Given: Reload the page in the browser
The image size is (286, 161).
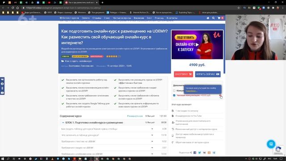Looking at the screenshot, I should pyautogui.click(x=13, y=8).
